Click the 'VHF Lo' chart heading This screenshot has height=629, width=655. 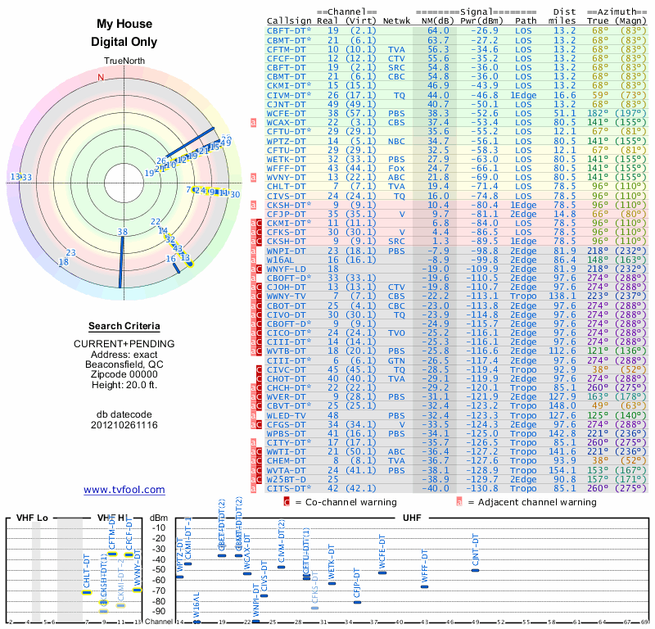coord(32,518)
